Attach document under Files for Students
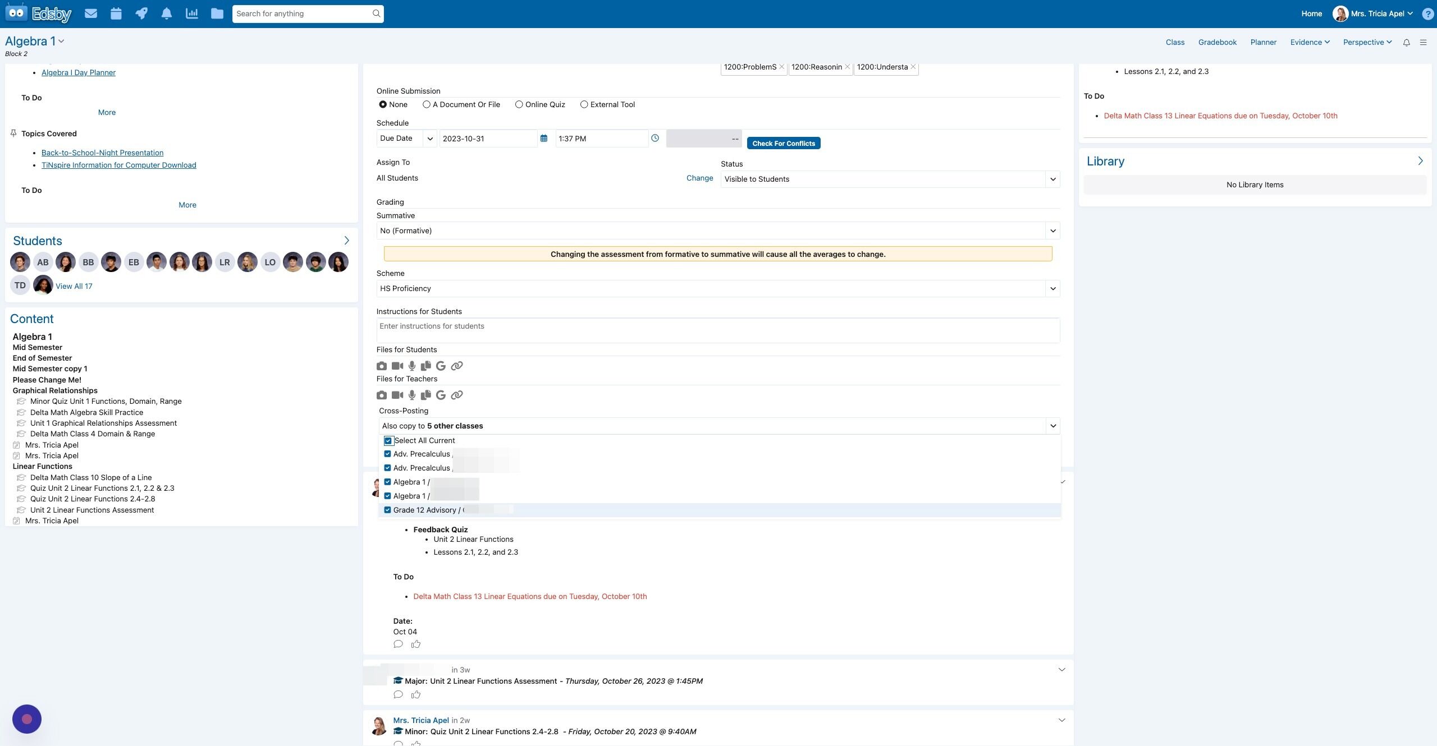This screenshot has width=1437, height=746. (x=426, y=366)
